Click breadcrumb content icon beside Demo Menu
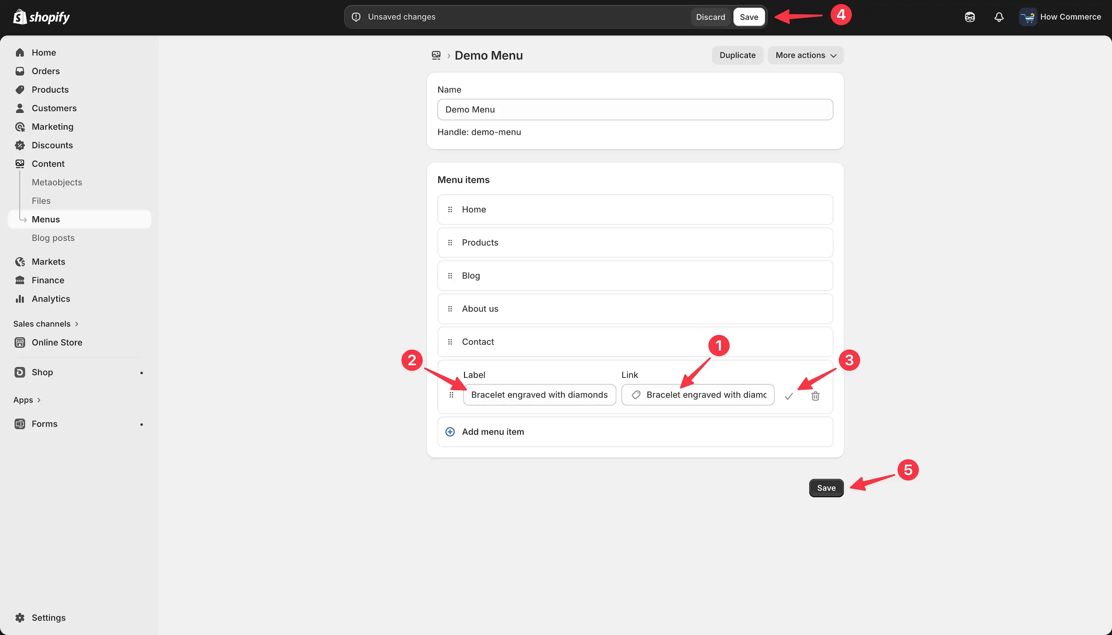This screenshot has height=635, width=1112. [436, 55]
